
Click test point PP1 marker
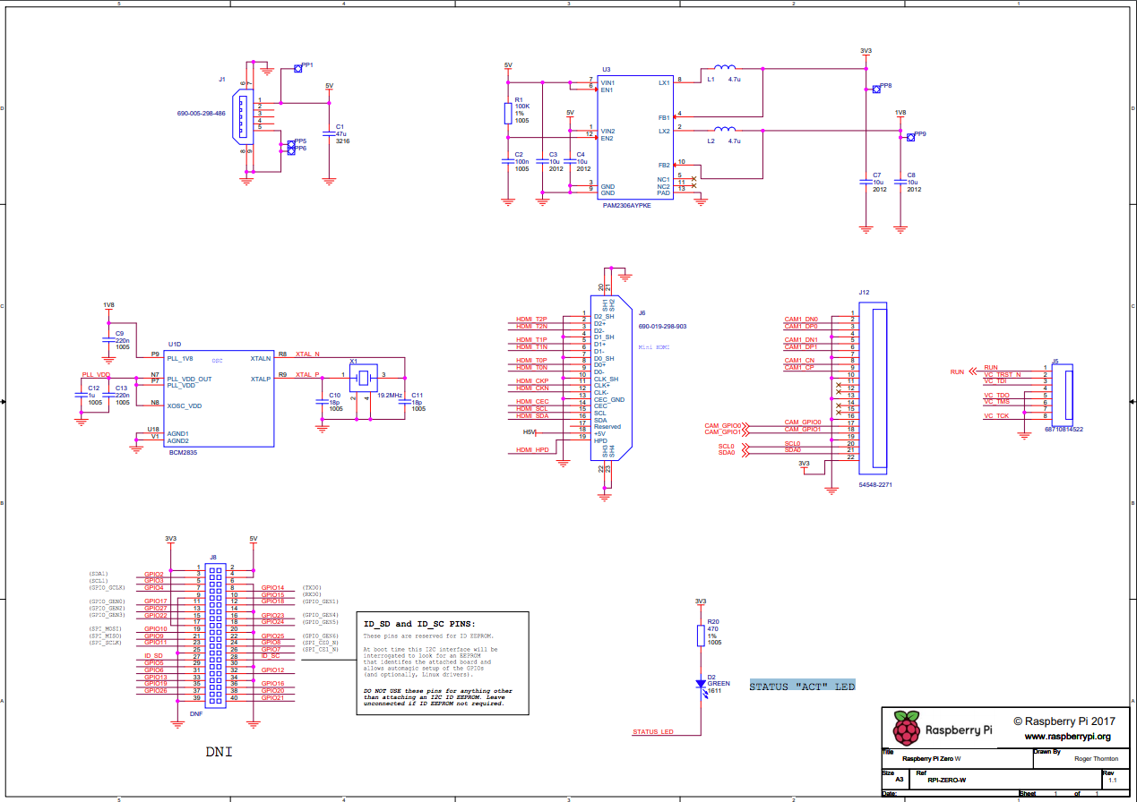(297, 68)
